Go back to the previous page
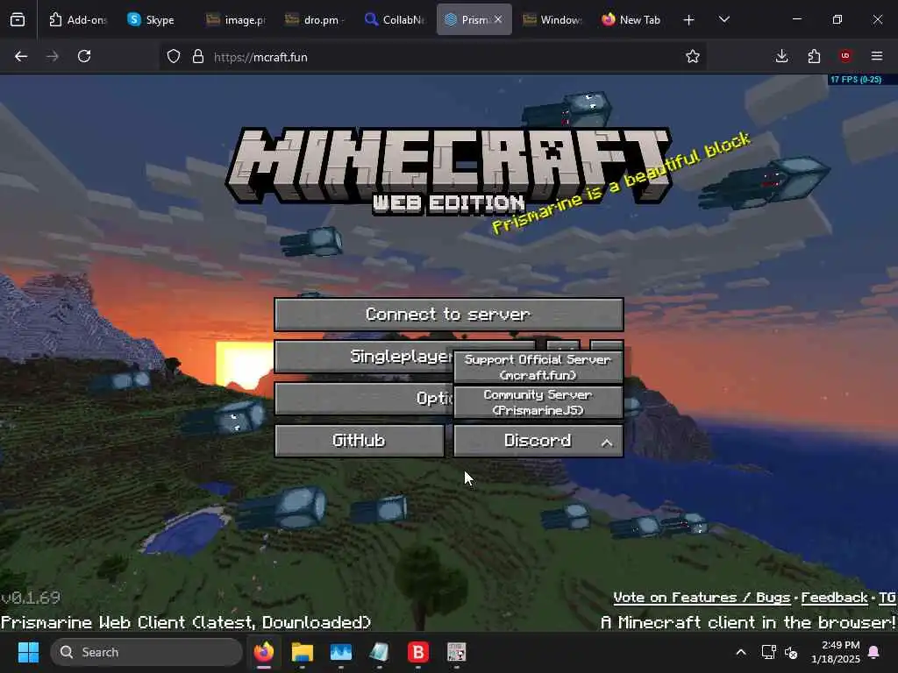This screenshot has height=673, width=898. [21, 57]
